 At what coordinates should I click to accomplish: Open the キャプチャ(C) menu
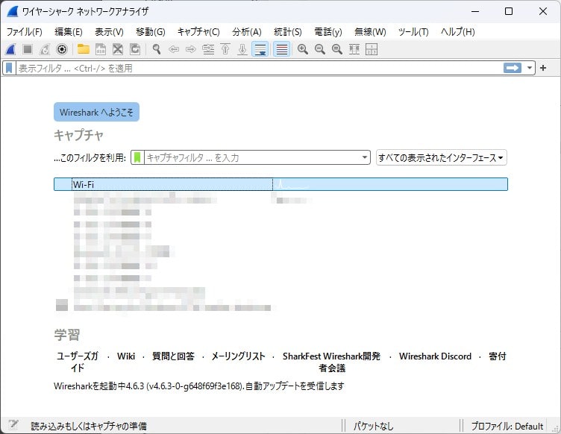[198, 32]
